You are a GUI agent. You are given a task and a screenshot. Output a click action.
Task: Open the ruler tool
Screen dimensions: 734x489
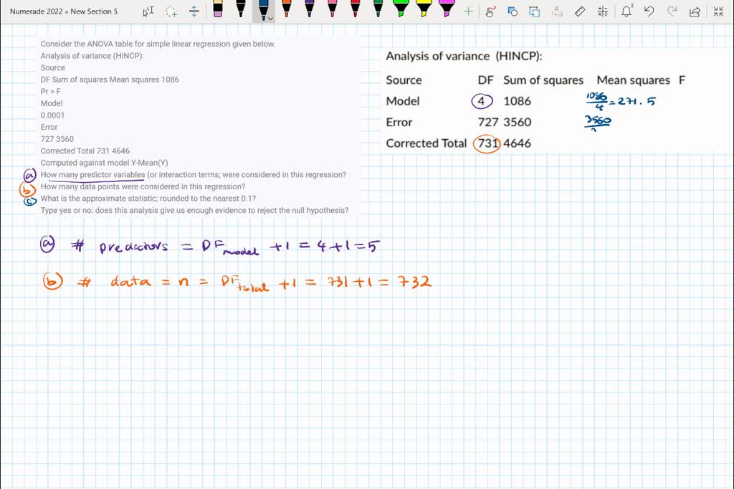point(580,11)
